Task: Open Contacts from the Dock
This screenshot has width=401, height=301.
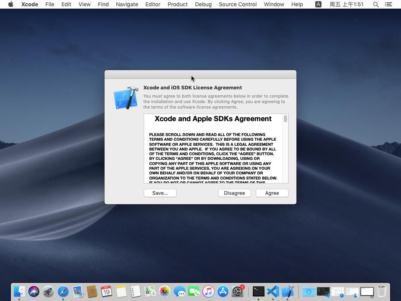Action: click(x=92, y=291)
